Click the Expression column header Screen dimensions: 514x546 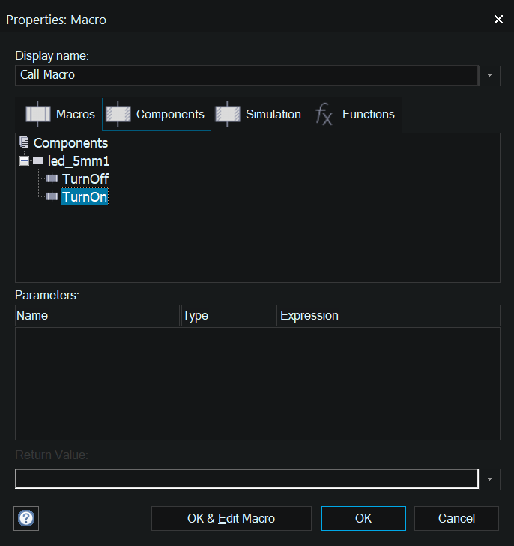point(388,316)
